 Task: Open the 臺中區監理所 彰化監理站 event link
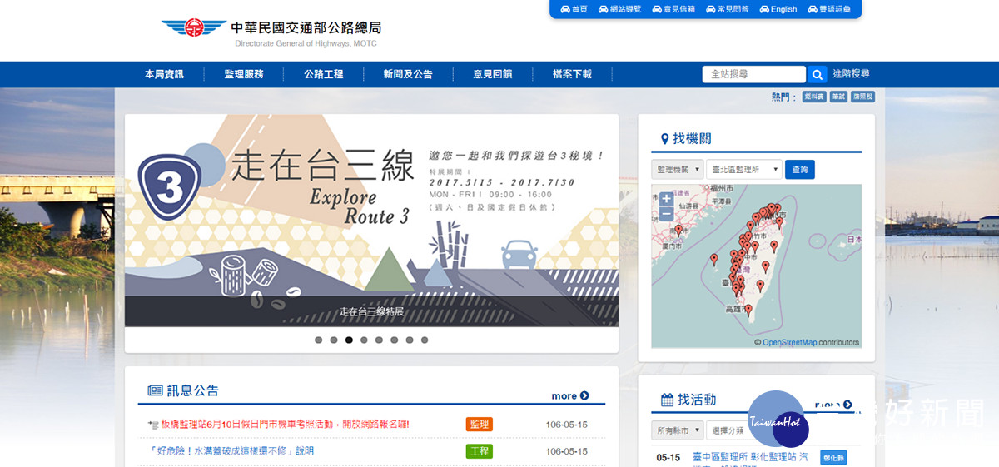750,457
